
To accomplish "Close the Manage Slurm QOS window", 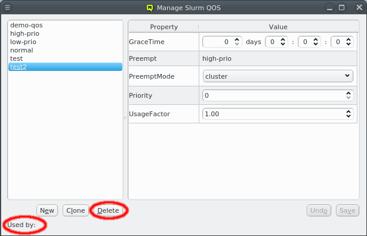I will coord(359,8).
